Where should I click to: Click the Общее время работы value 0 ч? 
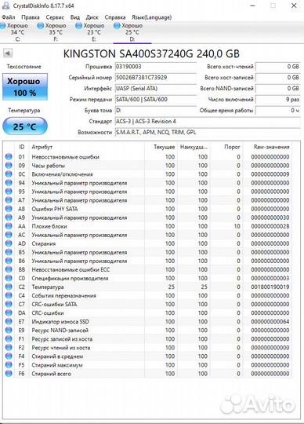tap(278, 111)
